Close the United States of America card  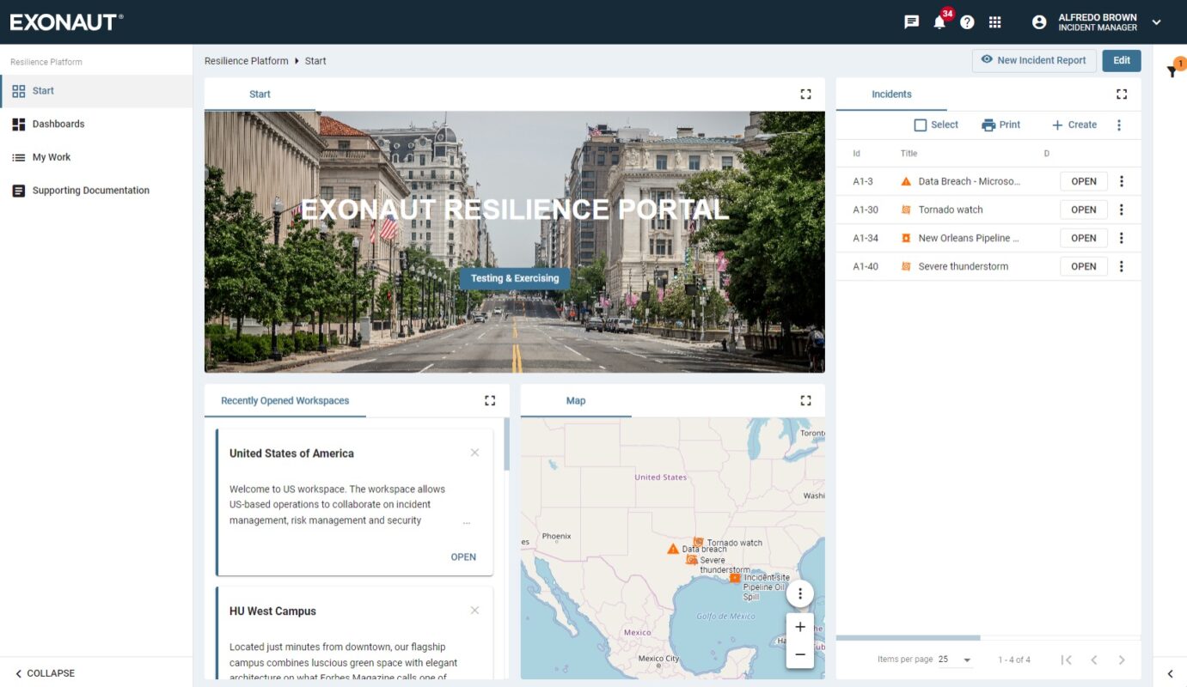pyautogui.click(x=474, y=453)
